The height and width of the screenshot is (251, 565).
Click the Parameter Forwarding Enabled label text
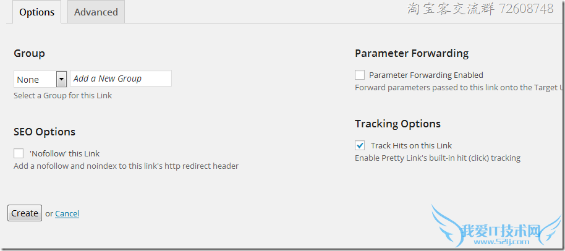point(426,75)
